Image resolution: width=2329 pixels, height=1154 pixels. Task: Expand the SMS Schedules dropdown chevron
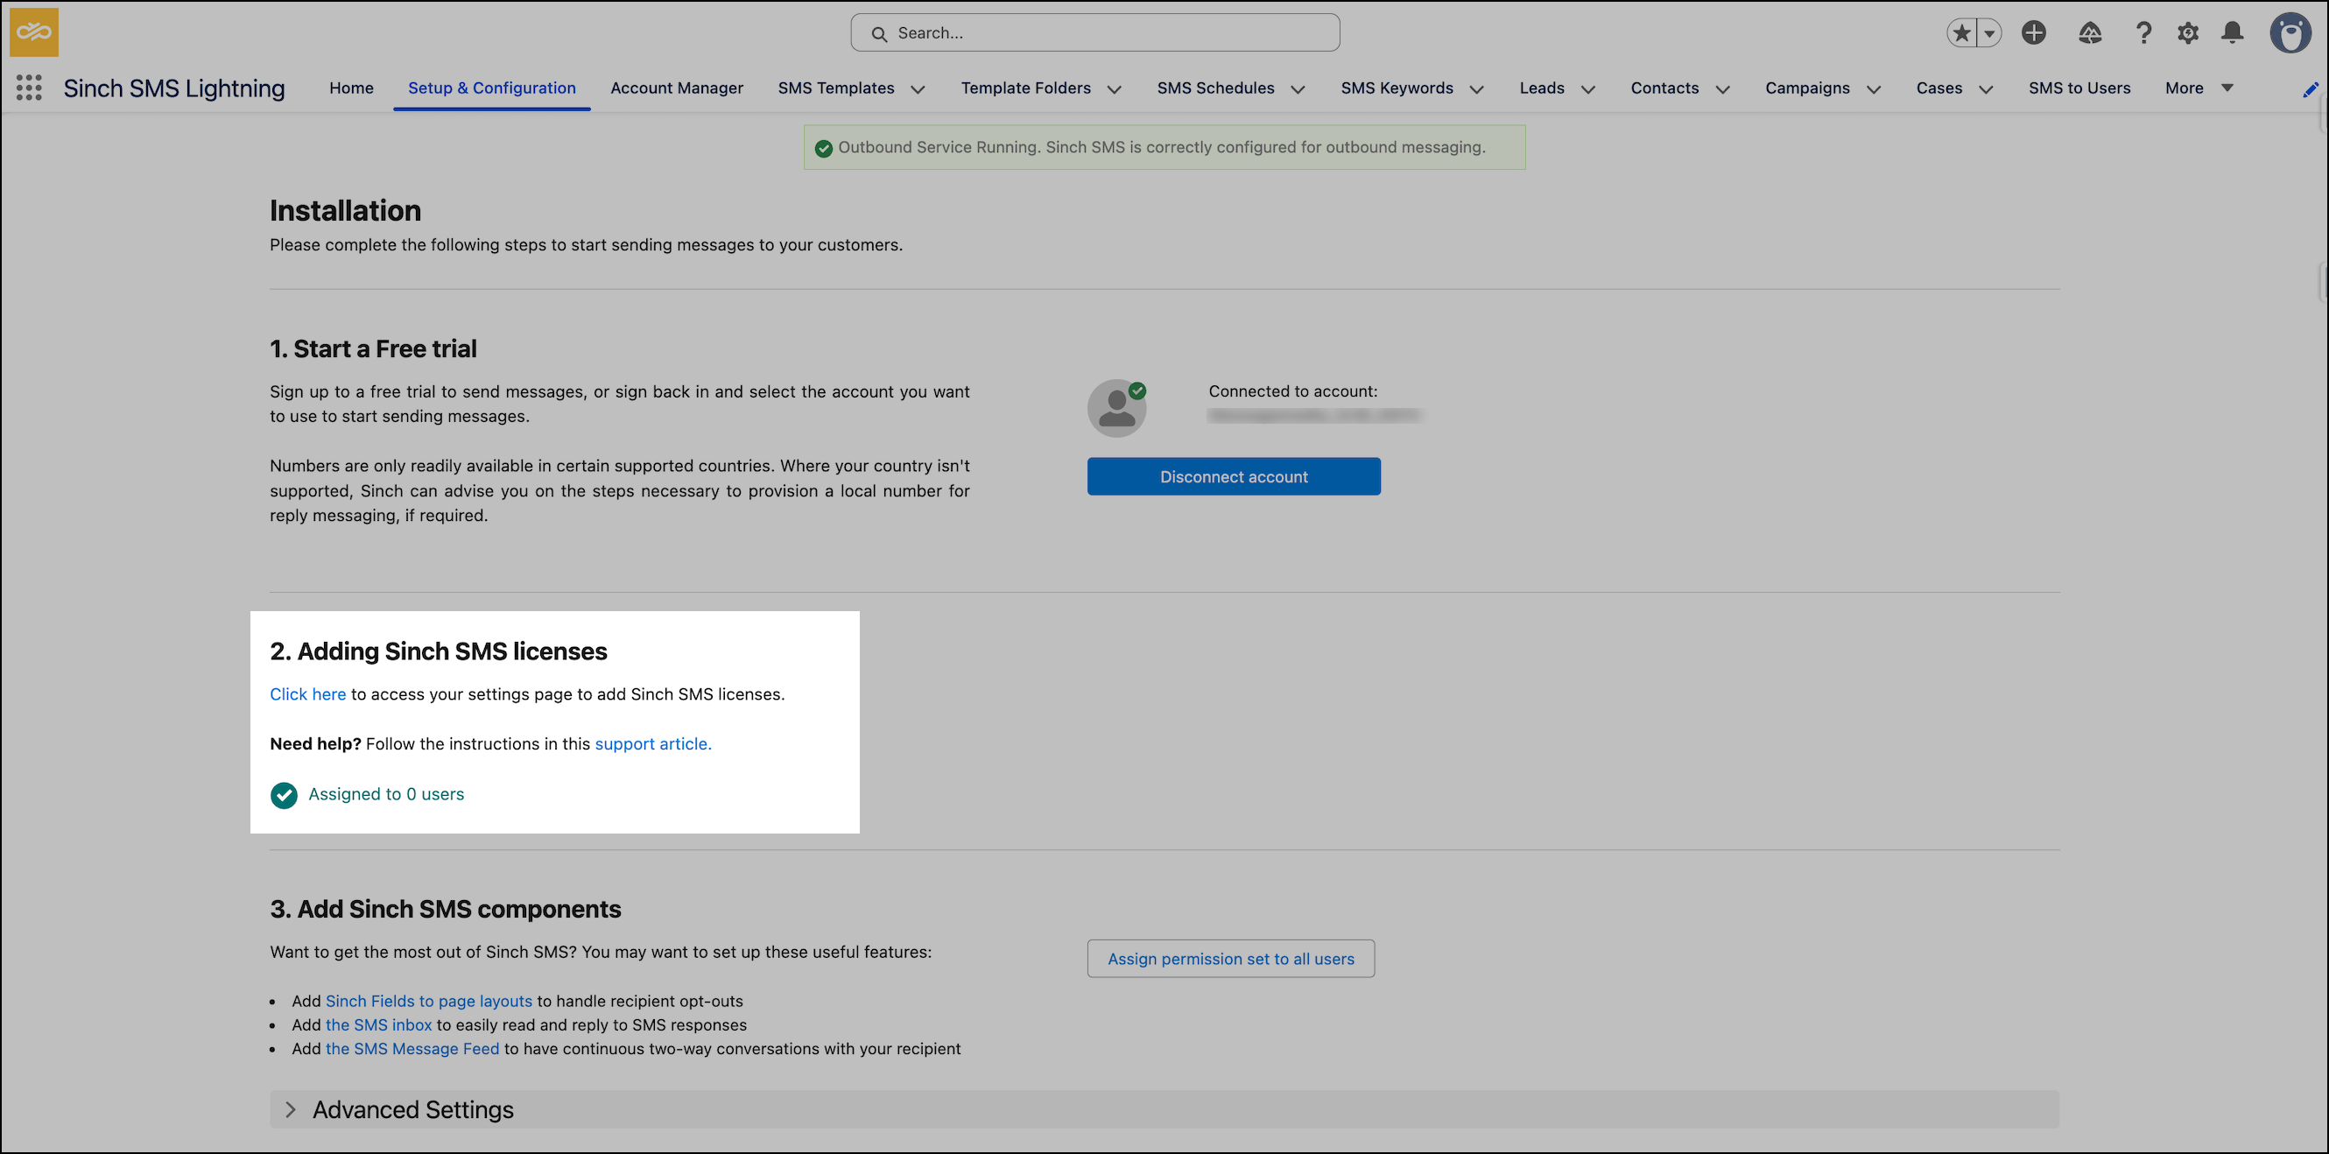click(x=1298, y=88)
